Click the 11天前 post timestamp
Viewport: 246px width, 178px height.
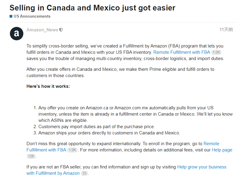click(226, 30)
